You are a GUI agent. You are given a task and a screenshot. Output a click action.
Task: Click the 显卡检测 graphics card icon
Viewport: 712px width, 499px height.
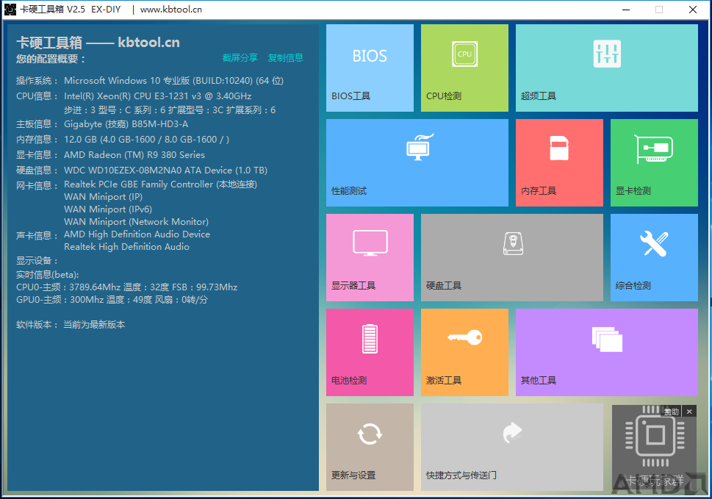(653, 149)
